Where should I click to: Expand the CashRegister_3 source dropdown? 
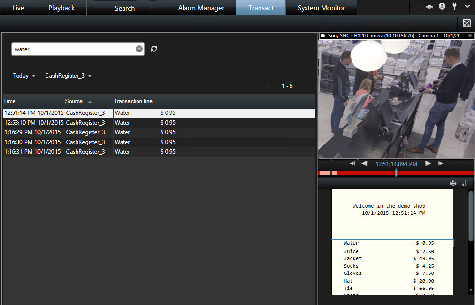click(68, 76)
